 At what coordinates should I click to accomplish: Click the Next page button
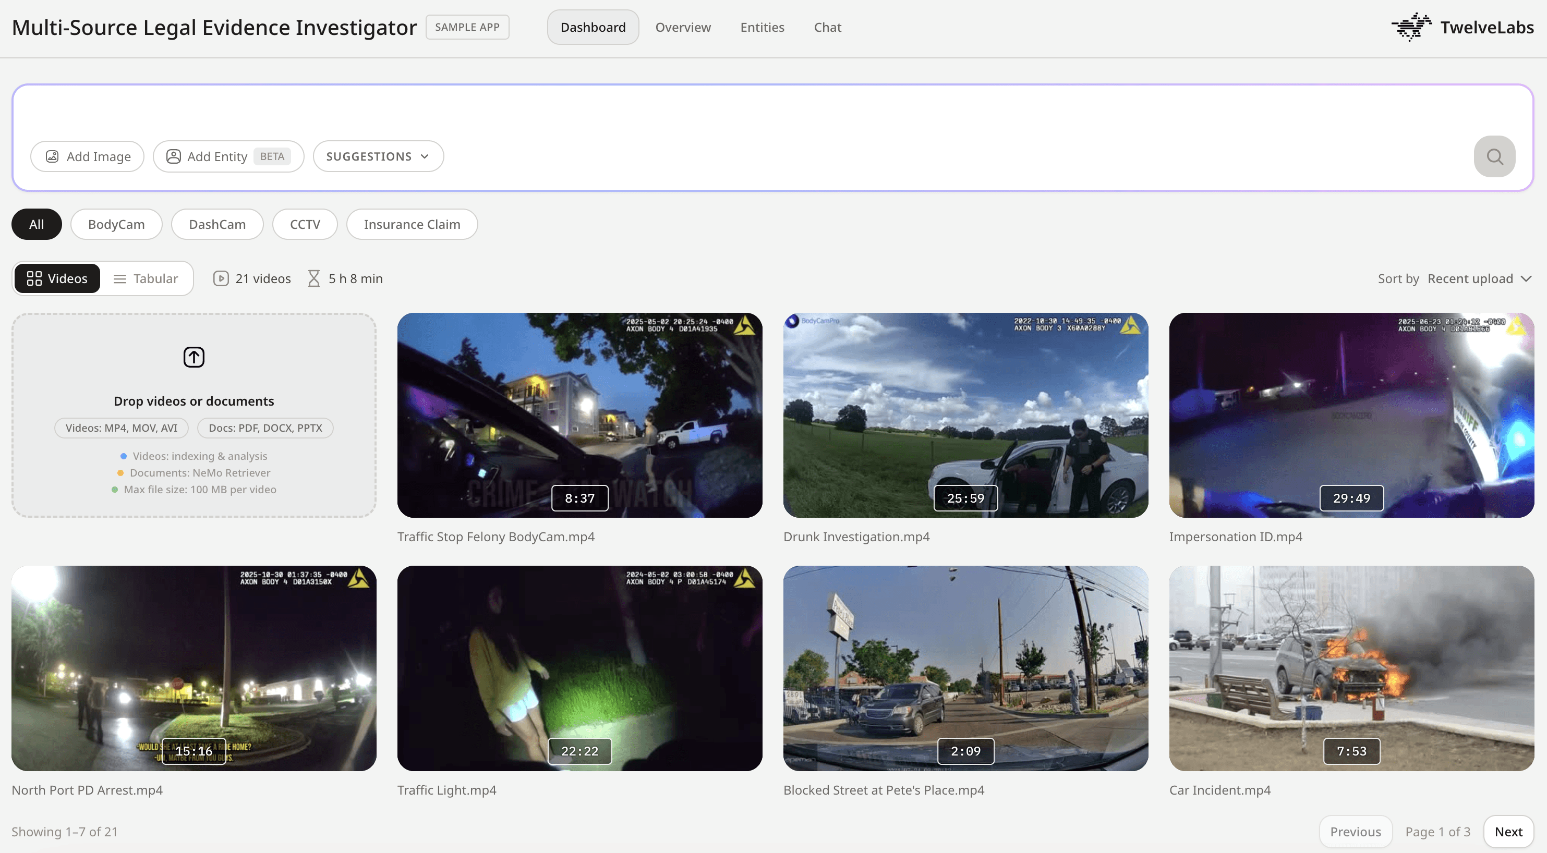coord(1508,832)
